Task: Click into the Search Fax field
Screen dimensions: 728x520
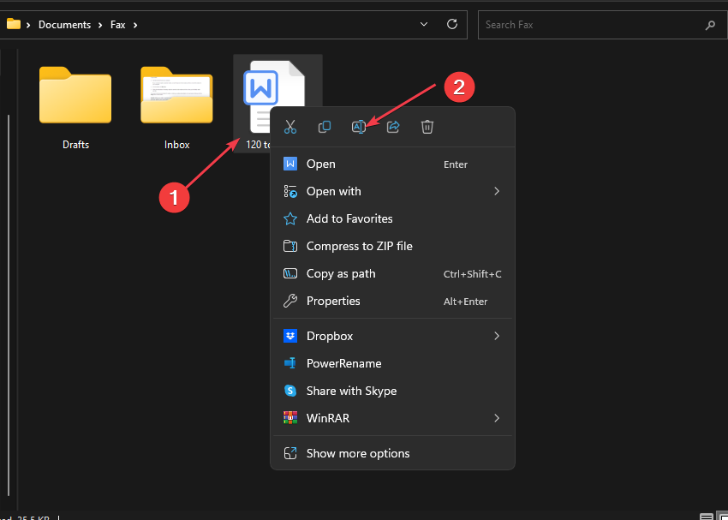Action: coord(591,25)
